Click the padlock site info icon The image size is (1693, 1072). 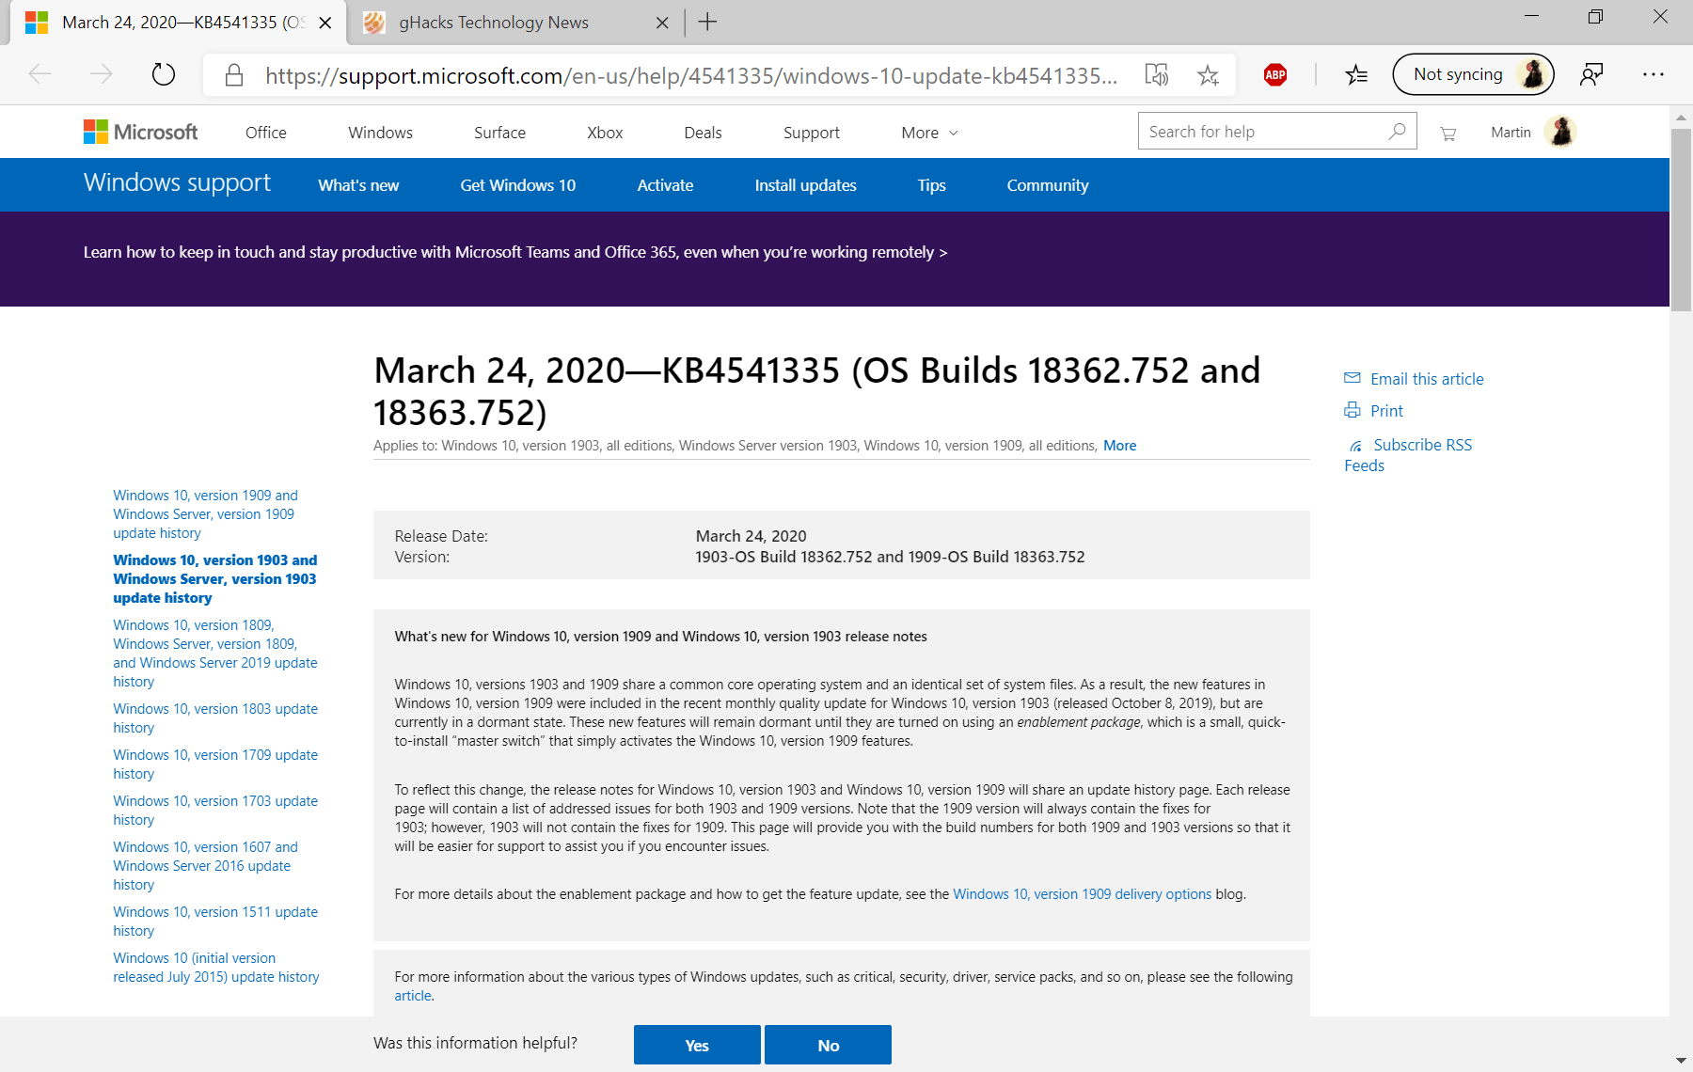[x=234, y=75]
